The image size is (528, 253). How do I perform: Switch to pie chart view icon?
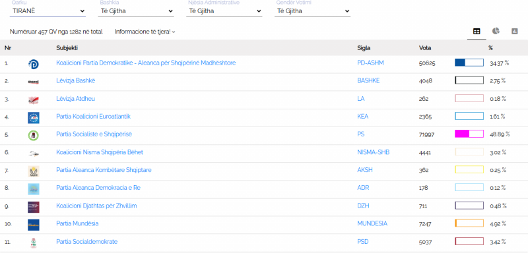[x=496, y=31]
